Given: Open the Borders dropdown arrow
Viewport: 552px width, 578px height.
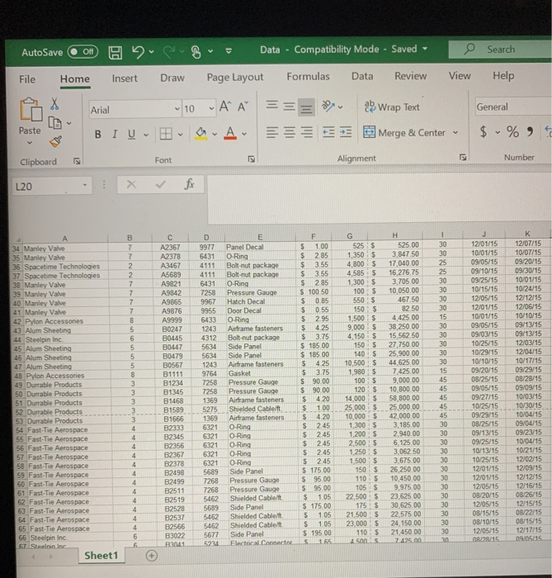Looking at the screenshot, I should coord(181,135).
